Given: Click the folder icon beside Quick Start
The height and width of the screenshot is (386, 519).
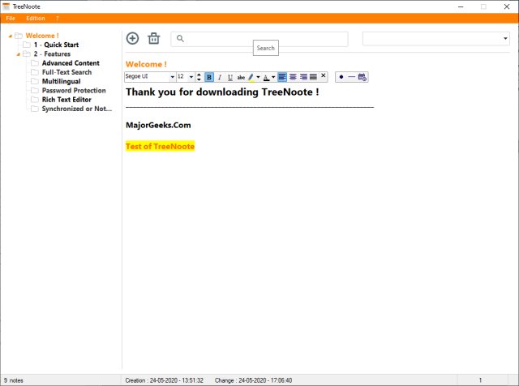Looking at the screenshot, I should [x=27, y=45].
